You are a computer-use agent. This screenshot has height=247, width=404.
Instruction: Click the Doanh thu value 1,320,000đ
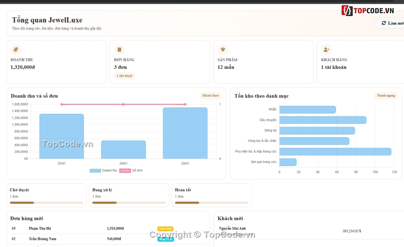coord(23,67)
